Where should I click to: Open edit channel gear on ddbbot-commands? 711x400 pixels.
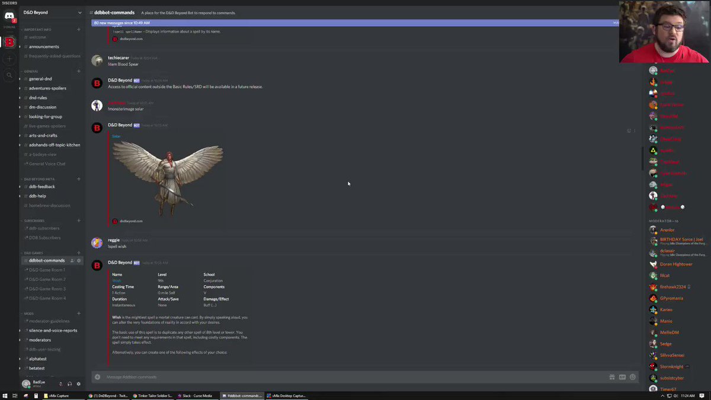(79, 261)
